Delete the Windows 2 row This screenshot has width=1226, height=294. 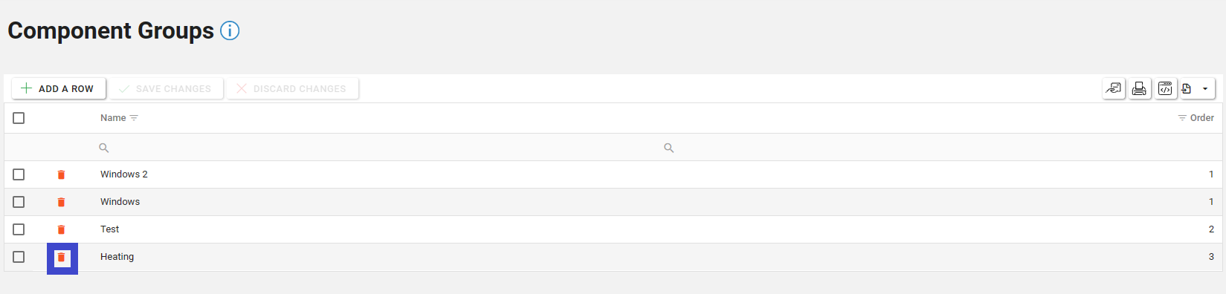(x=61, y=174)
